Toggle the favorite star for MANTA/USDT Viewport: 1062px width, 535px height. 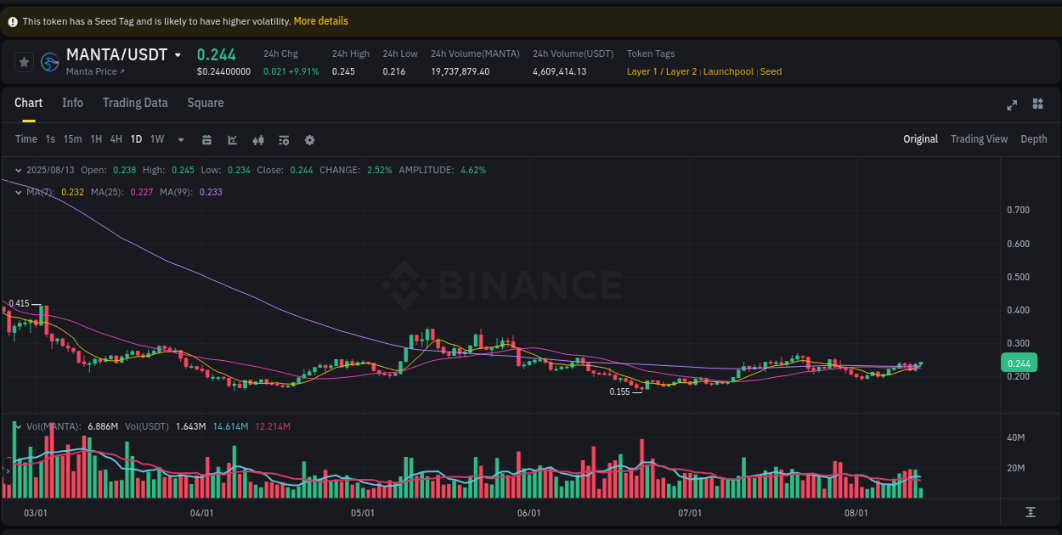point(24,62)
